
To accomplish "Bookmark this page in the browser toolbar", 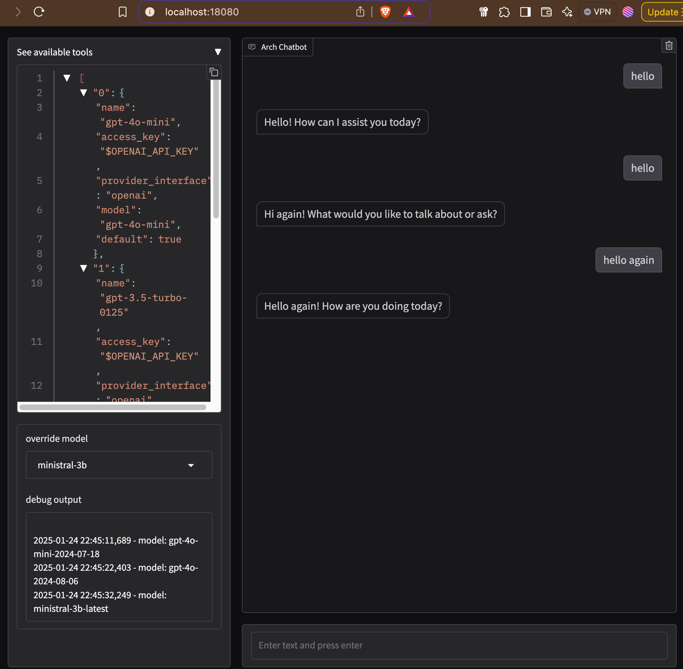I will tap(122, 12).
